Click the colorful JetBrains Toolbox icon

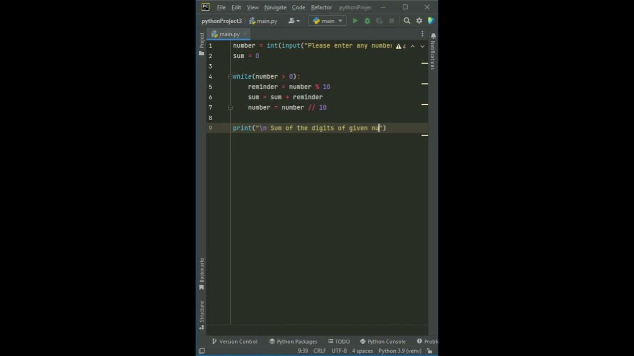[431, 21]
